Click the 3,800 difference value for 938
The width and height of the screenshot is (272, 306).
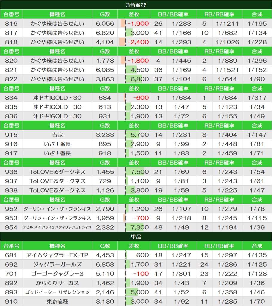coord(140,190)
